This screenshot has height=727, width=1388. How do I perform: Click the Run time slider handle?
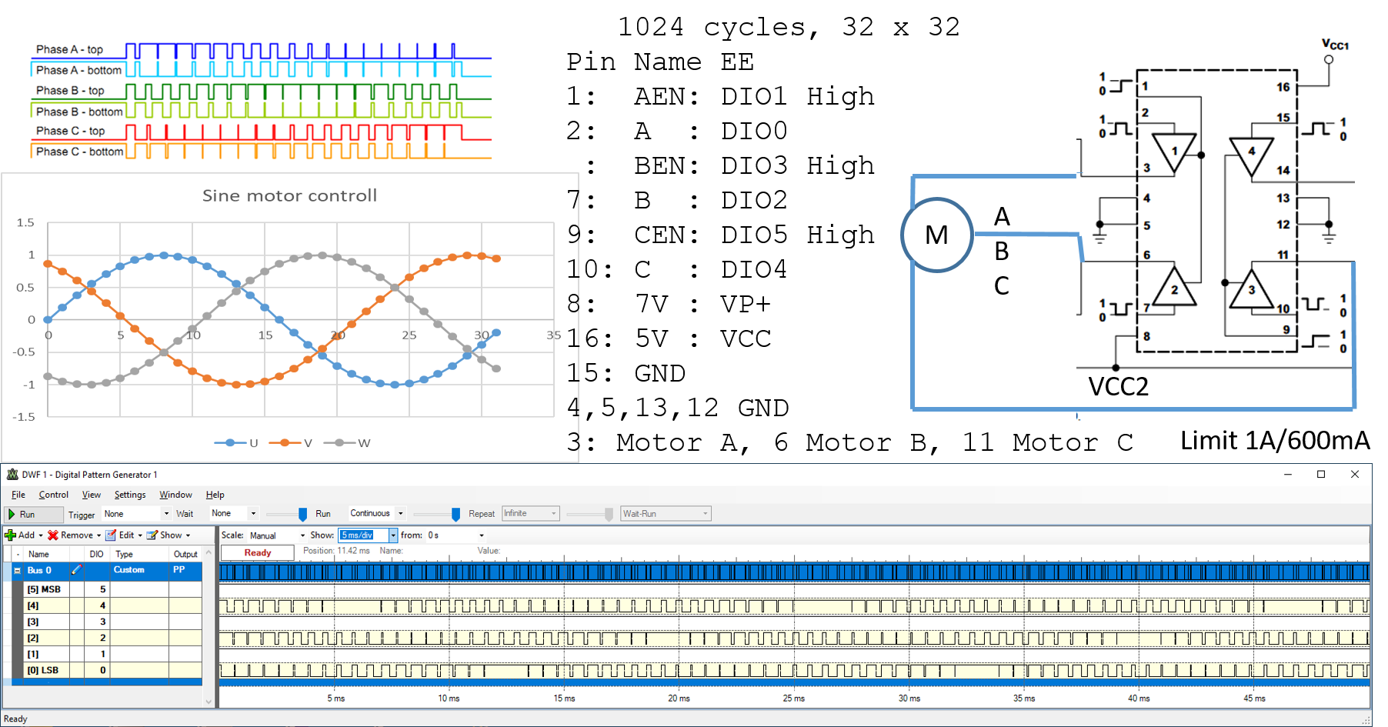point(455,514)
